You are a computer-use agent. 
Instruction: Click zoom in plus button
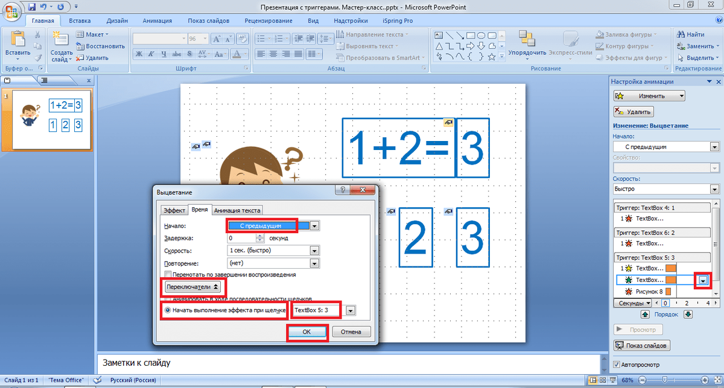click(x=705, y=380)
